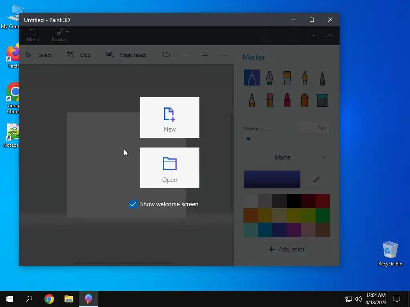Adjust the Thickness slider handle
Screen dimensions: 410x307
tap(248, 139)
